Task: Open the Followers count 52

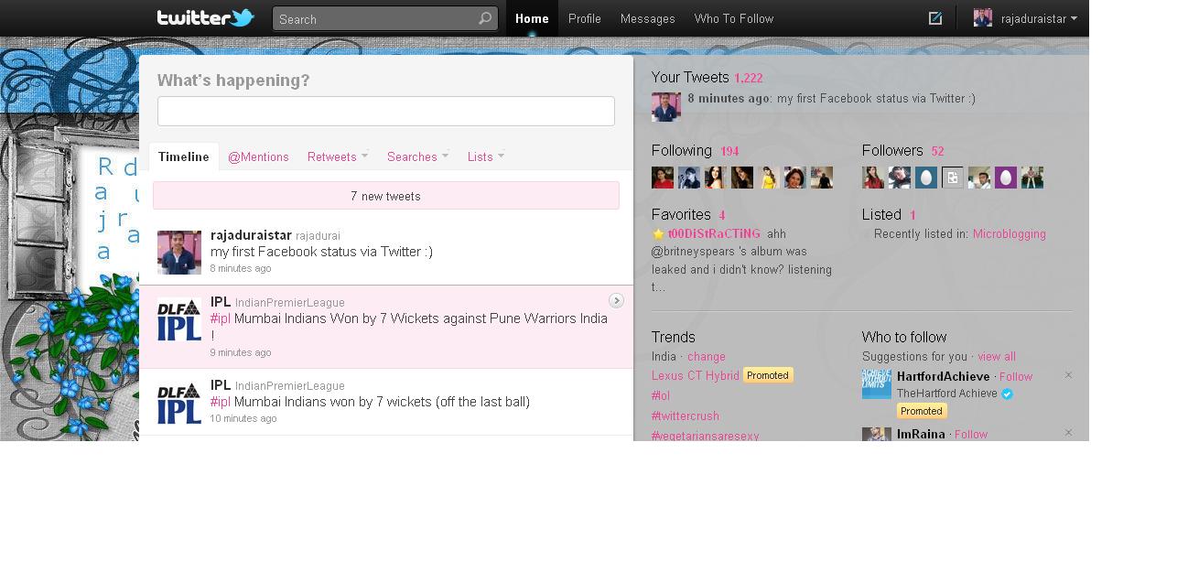Action: coord(937,152)
